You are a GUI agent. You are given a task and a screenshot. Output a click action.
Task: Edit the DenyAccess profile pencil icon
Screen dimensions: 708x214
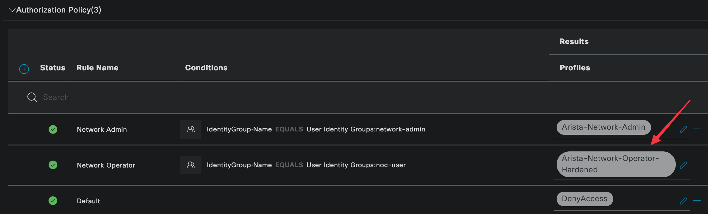(683, 201)
